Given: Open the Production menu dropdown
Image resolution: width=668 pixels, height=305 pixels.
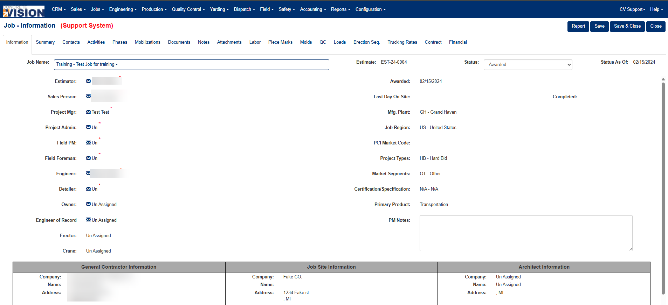Looking at the screenshot, I should [154, 9].
